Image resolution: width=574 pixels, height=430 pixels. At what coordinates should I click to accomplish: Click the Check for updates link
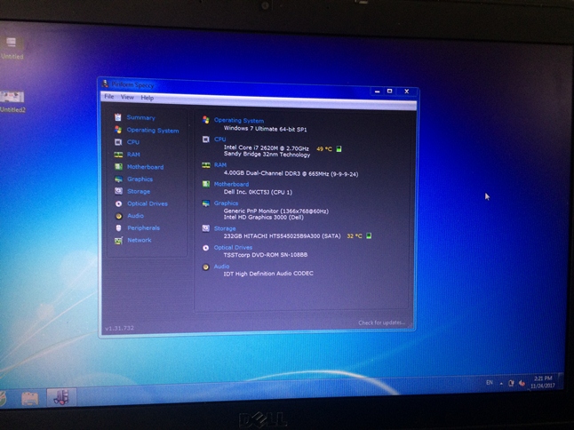381,322
